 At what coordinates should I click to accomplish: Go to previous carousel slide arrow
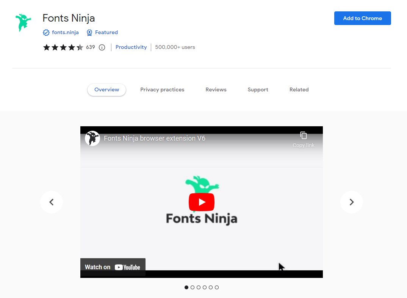click(x=52, y=202)
